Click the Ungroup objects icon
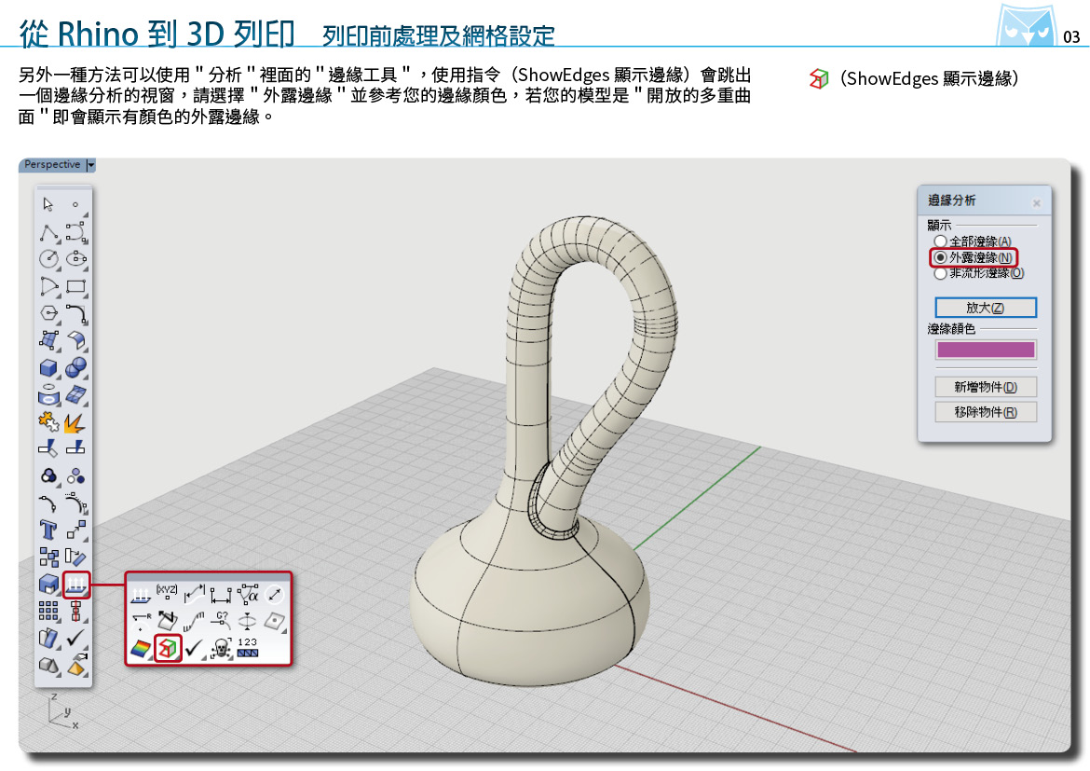 coord(75,476)
